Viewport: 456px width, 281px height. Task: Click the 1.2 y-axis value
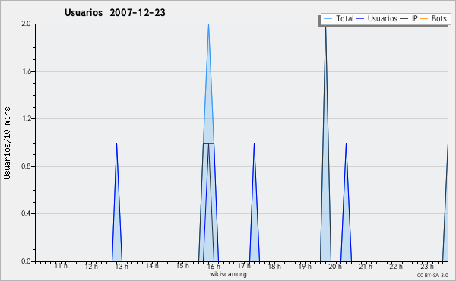coord(26,118)
